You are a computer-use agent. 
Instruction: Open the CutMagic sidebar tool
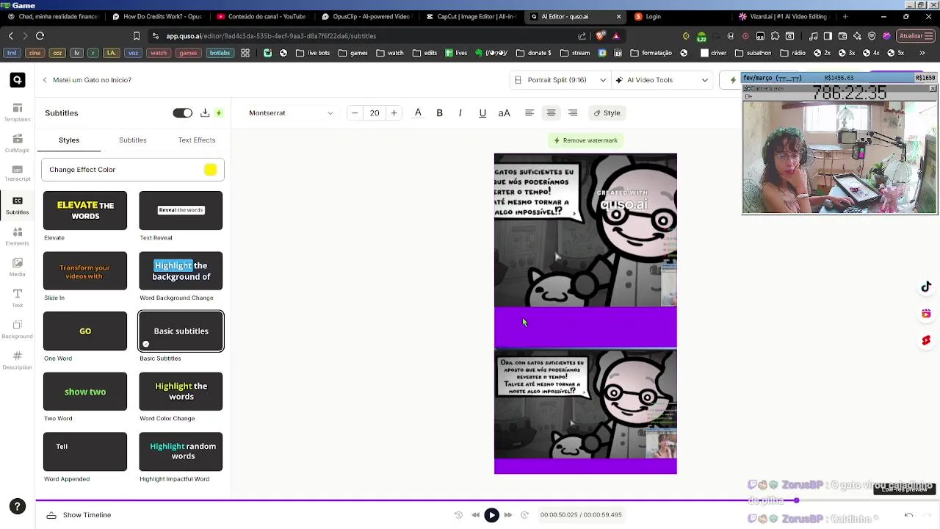17,143
